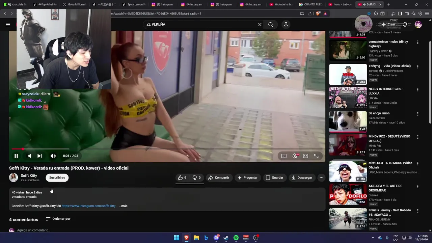Open options for MINDY RDZ - DEBUTÉ video

tap(418, 137)
